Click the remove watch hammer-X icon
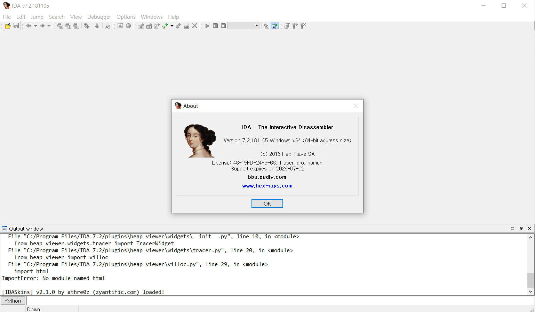 303,26
